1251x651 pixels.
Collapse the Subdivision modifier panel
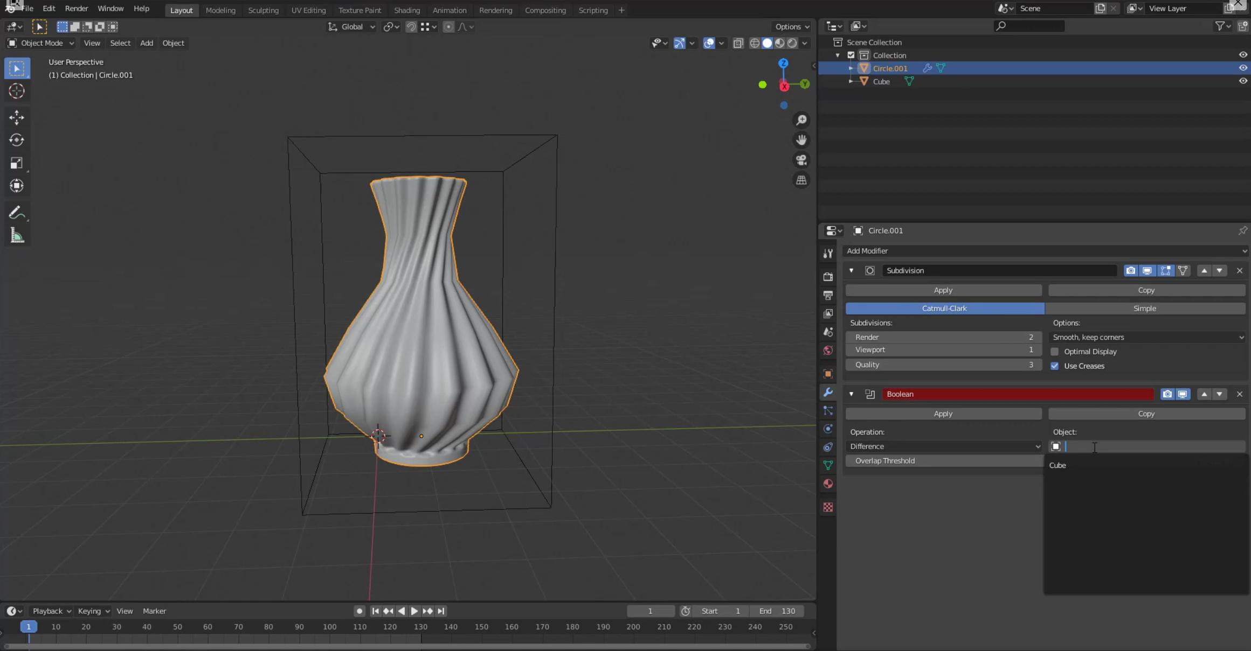pyautogui.click(x=851, y=270)
